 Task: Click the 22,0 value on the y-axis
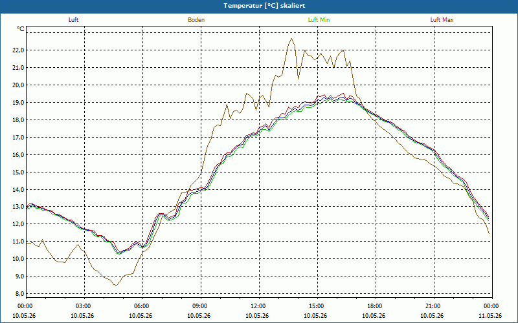[18, 50]
